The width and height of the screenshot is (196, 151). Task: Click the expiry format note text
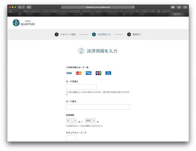(84, 126)
